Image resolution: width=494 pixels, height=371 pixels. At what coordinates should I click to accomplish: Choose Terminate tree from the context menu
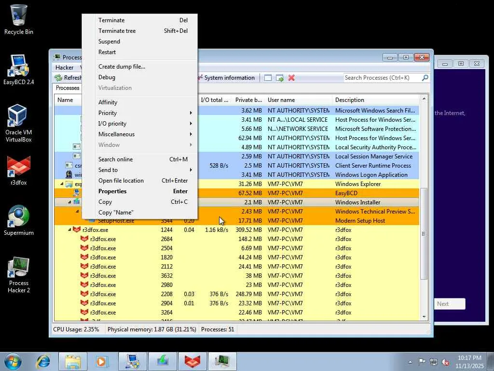pyautogui.click(x=139, y=31)
